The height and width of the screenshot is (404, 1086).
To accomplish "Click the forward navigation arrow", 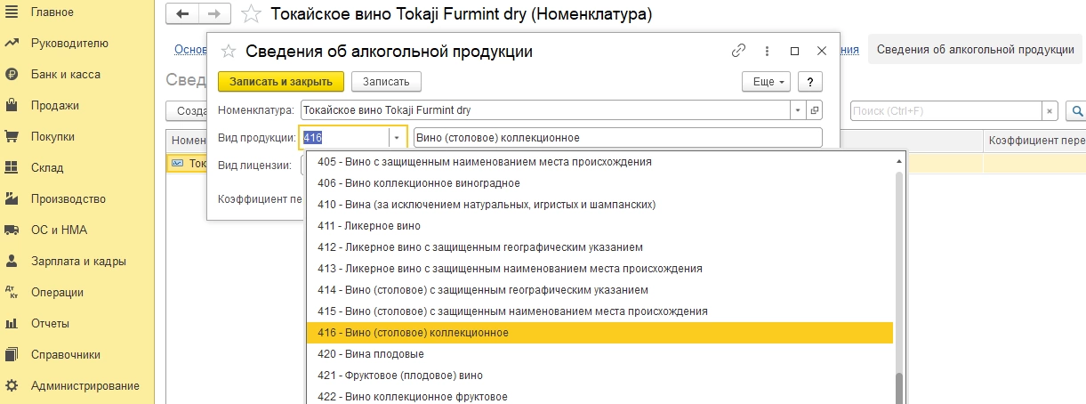I will (214, 13).
